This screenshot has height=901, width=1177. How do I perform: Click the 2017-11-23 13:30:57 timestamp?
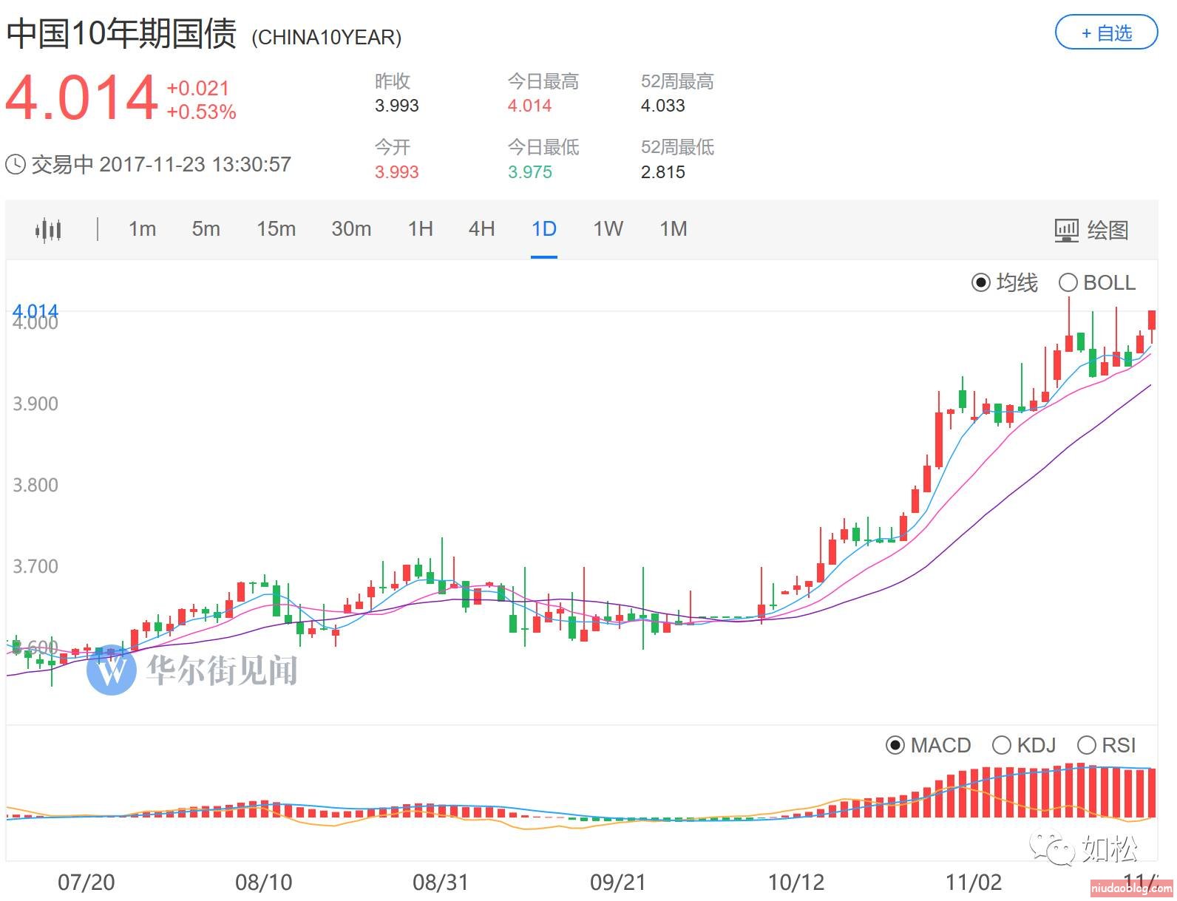[x=195, y=164]
